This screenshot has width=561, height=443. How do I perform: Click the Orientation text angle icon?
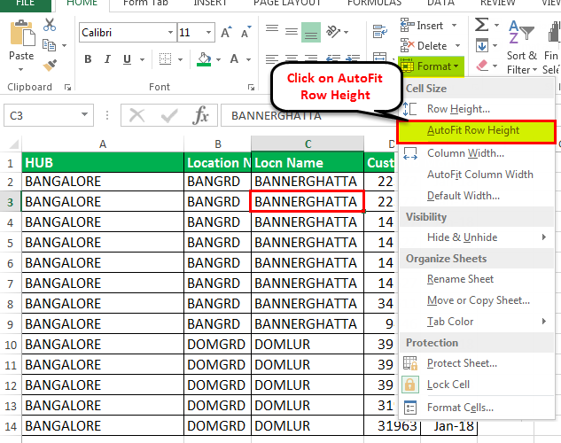[x=333, y=32]
